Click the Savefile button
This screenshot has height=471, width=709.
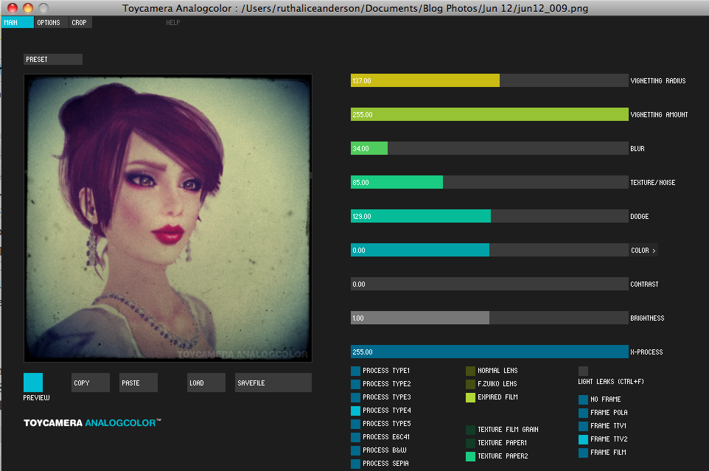pyautogui.click(x=273, y=383)
